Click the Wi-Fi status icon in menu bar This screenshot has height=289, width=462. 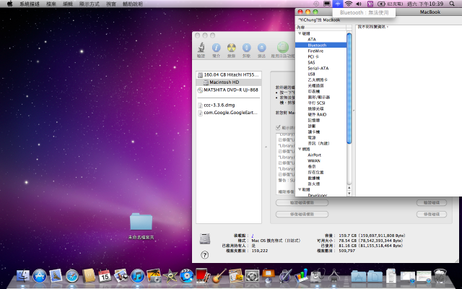tap(349, 4)
